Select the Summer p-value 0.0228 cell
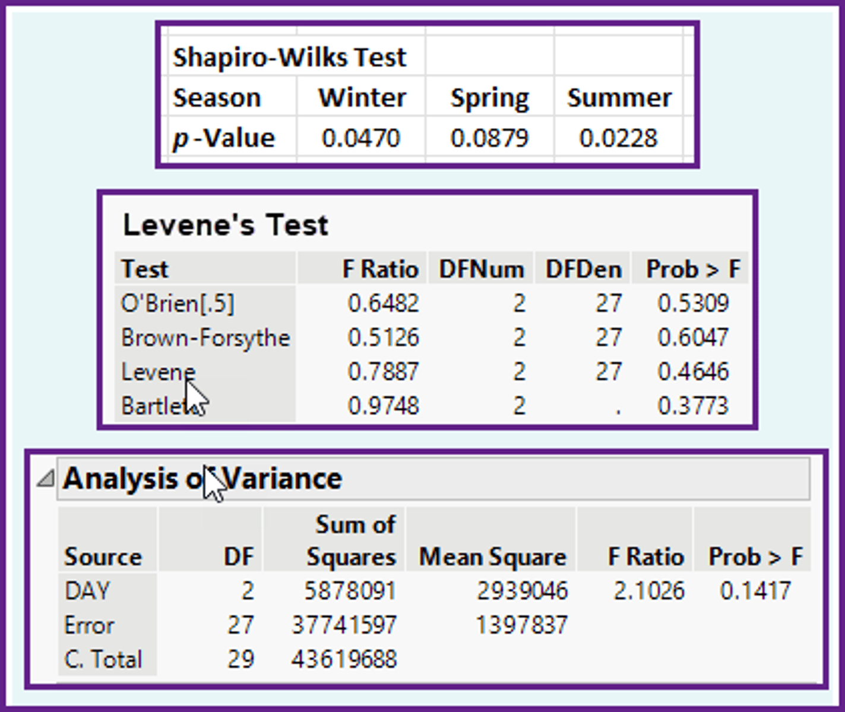 tap(618, 138)
